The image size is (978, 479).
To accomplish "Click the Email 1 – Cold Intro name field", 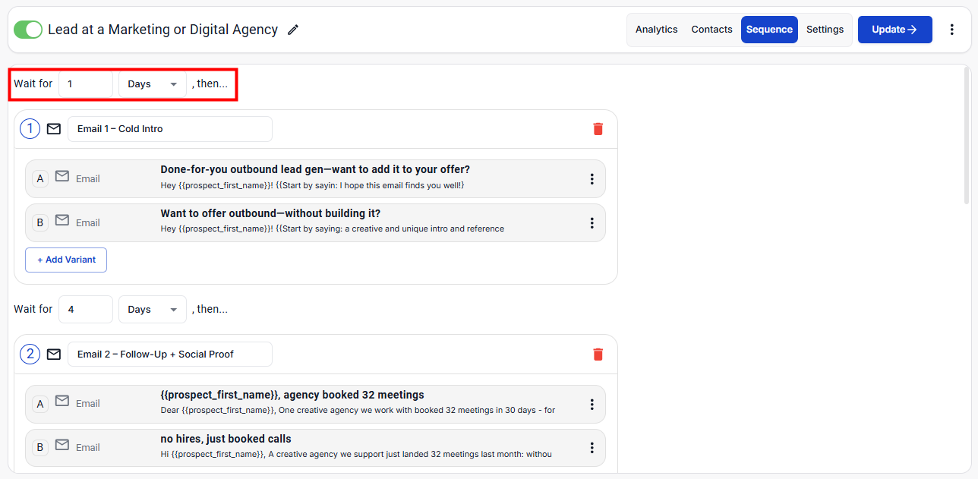I will click(169, 129).
